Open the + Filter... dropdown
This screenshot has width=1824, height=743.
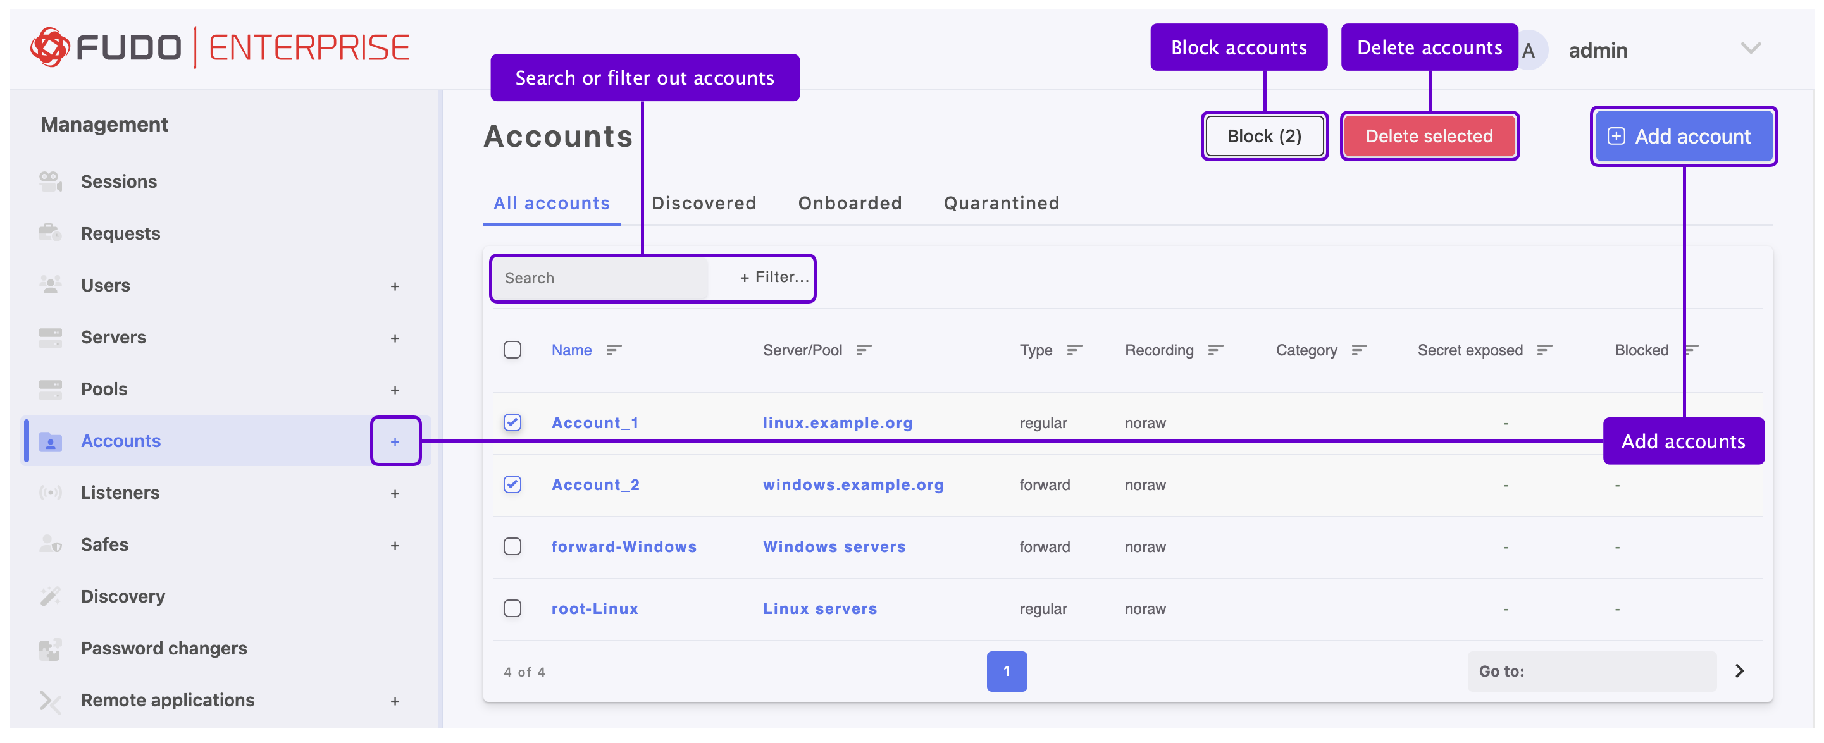tap(774, 278)
